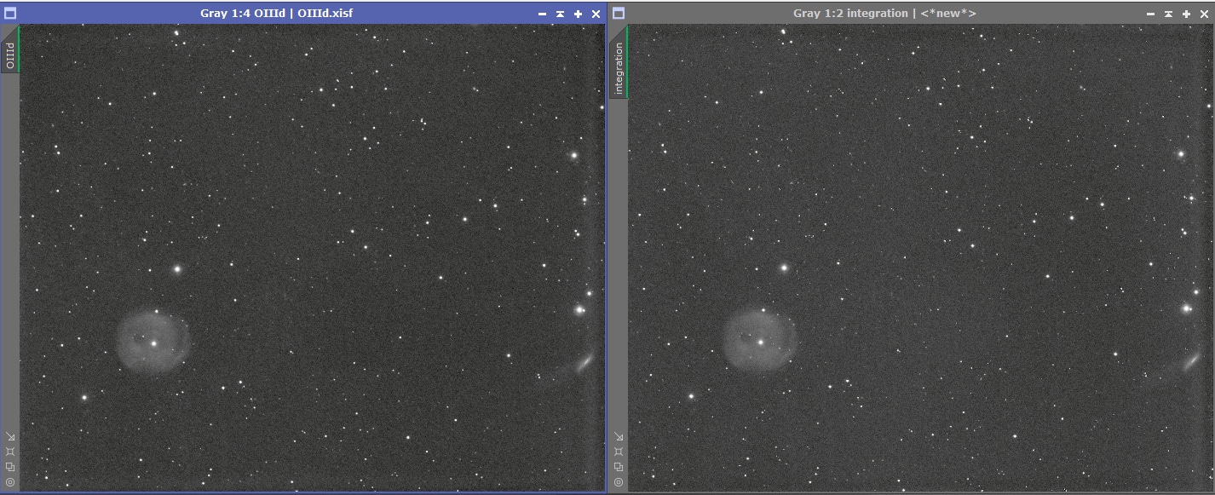
Task: Click the round nebula in the integration image
Action: pos(760,341)
